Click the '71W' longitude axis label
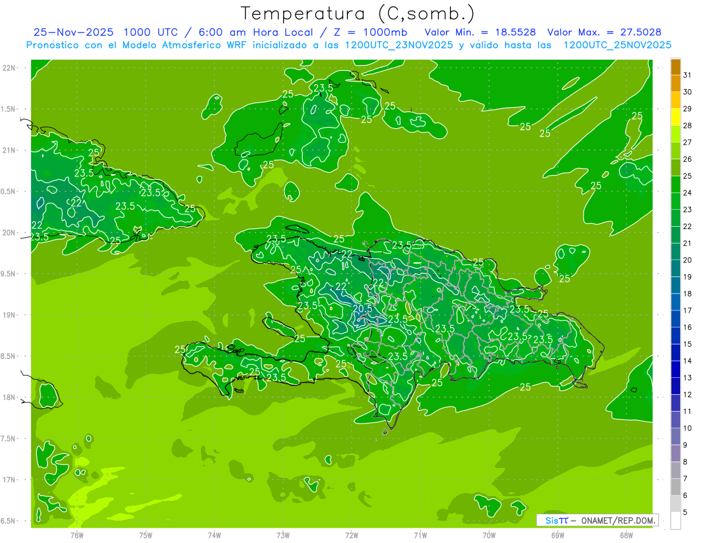 point(420,535)
